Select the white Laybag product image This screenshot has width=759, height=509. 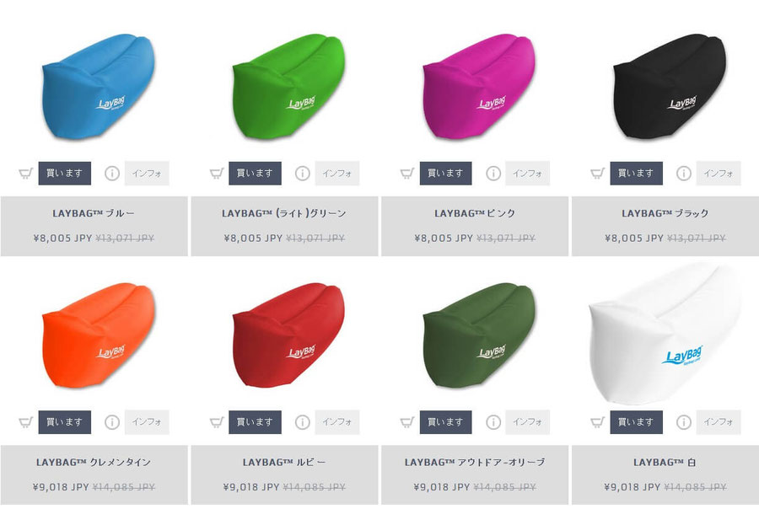(x=665, y=334)
